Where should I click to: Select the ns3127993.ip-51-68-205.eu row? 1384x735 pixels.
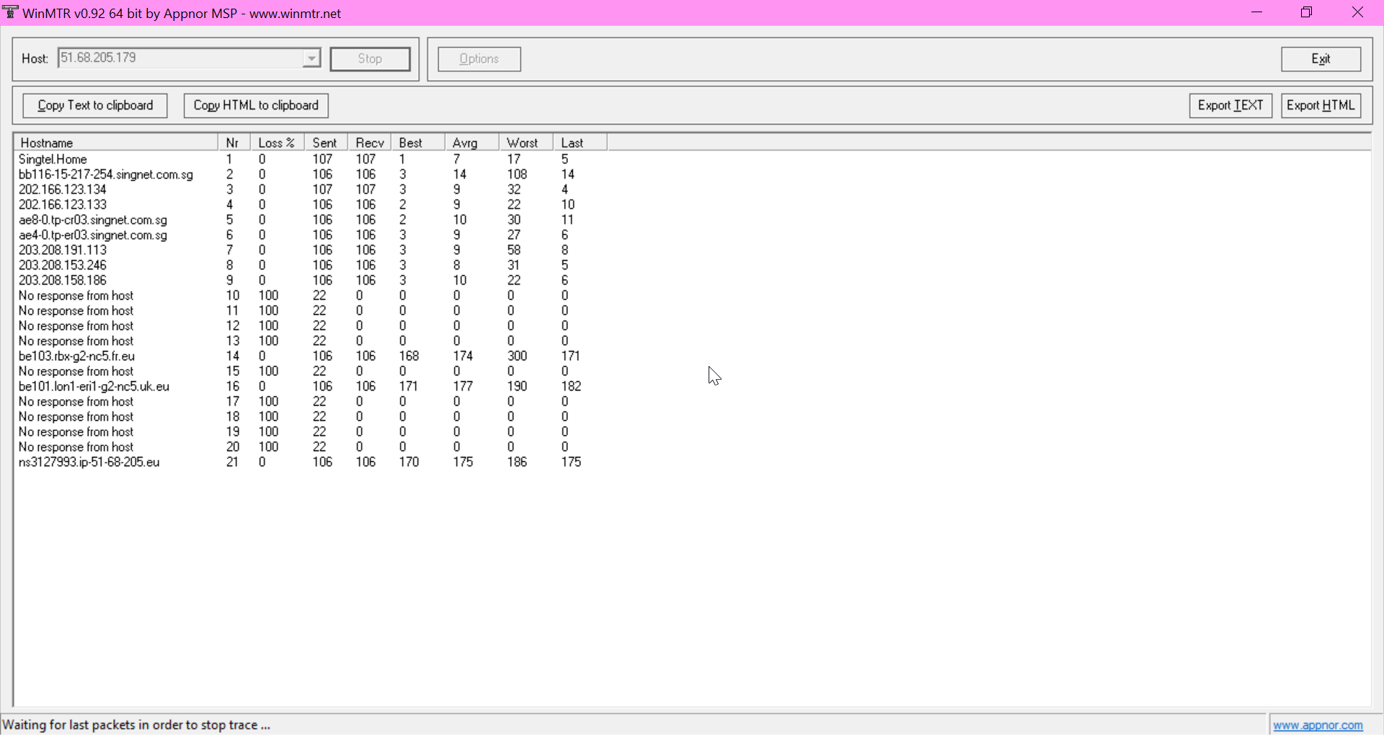89,462
